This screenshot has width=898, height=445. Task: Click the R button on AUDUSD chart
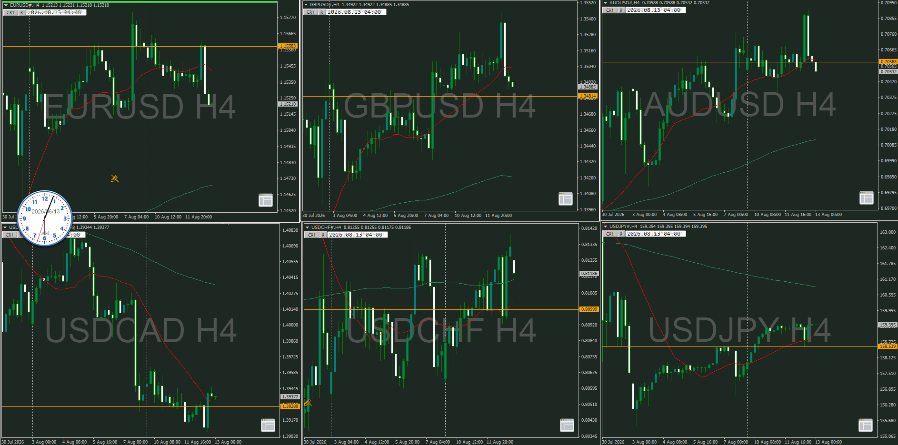[621, 10]
